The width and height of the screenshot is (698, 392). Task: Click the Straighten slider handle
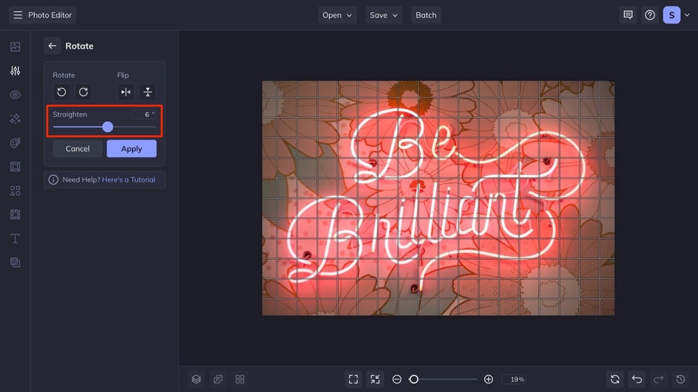pyautogui.click(x=108, y=127)
